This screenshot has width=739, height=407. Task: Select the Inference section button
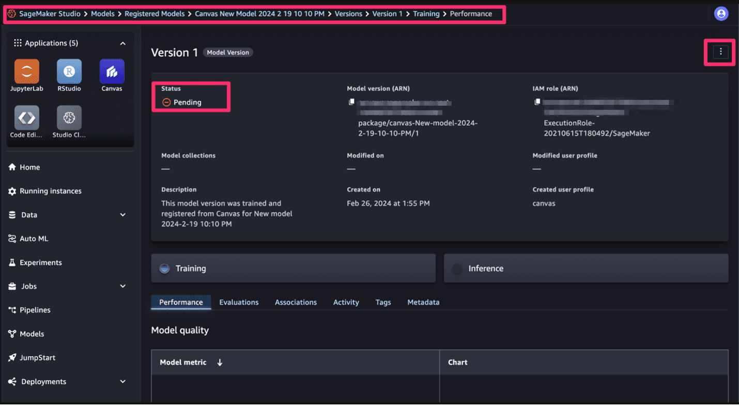tap(586, 268)
